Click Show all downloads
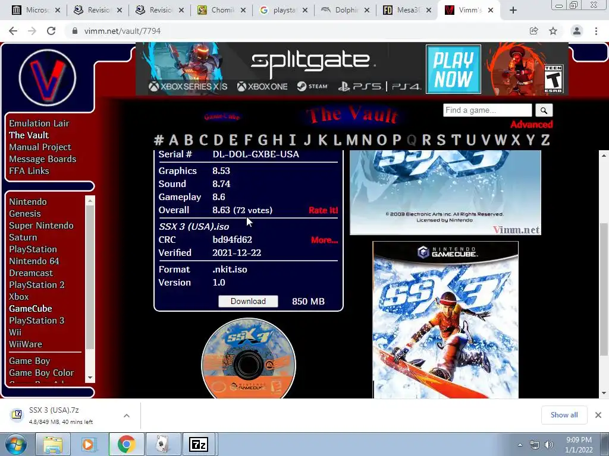609x456 pixels. [564, 415]
